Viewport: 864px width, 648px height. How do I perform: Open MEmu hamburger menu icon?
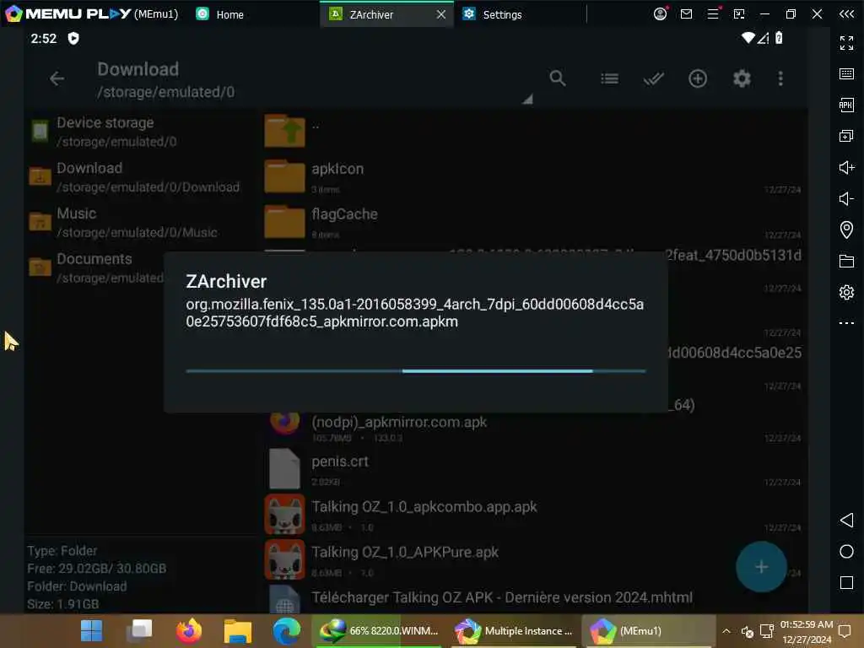[x=713, y=13]
